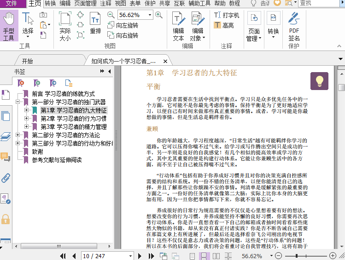The image size is (345, 260).
Task: Click the Typewriter (打字机) tool
Action: 227,15
